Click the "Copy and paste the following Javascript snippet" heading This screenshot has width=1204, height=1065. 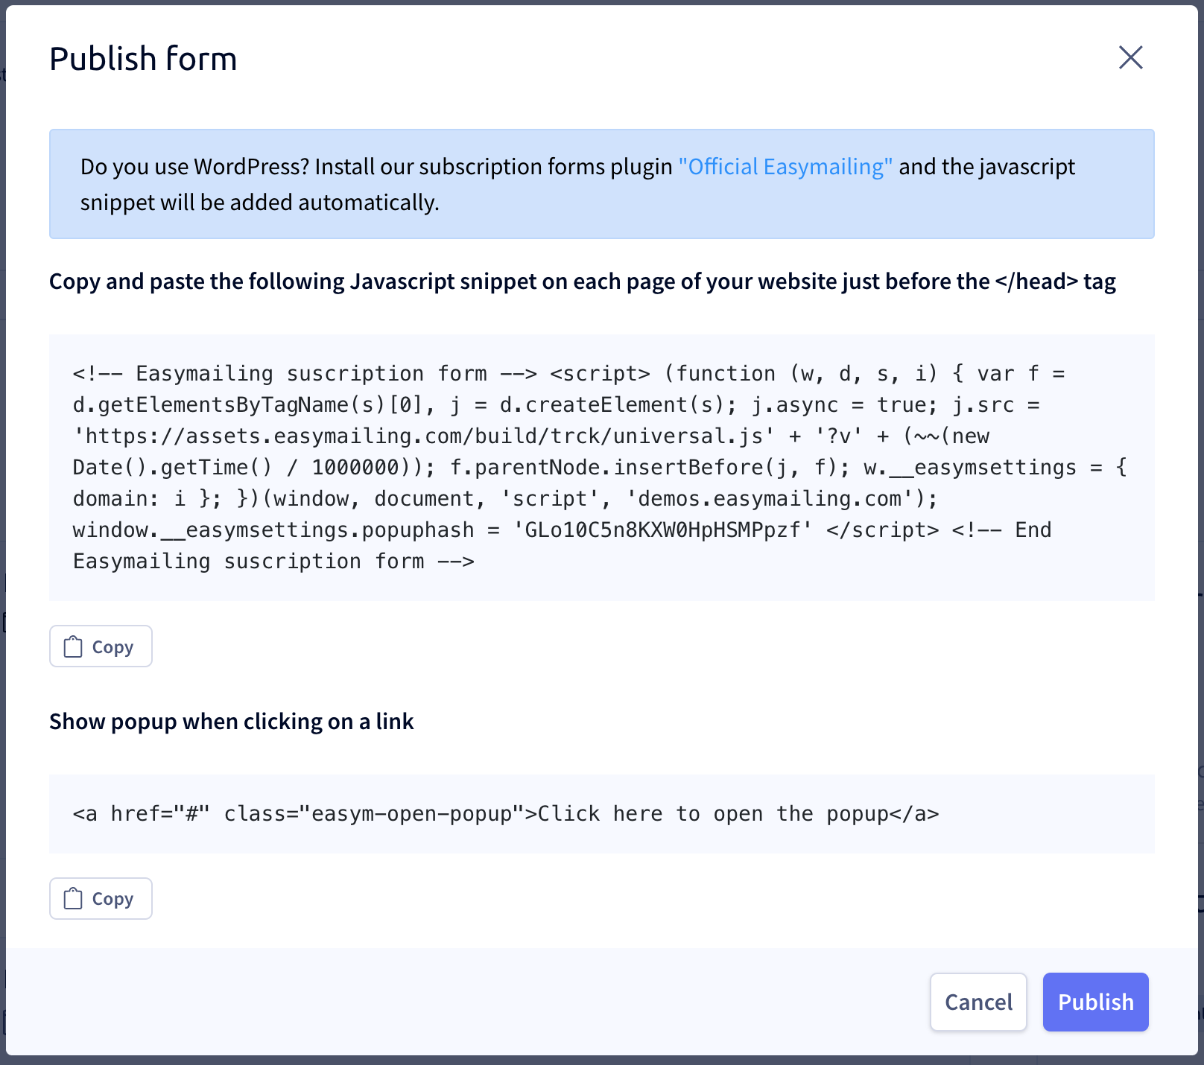click(583, 282)
